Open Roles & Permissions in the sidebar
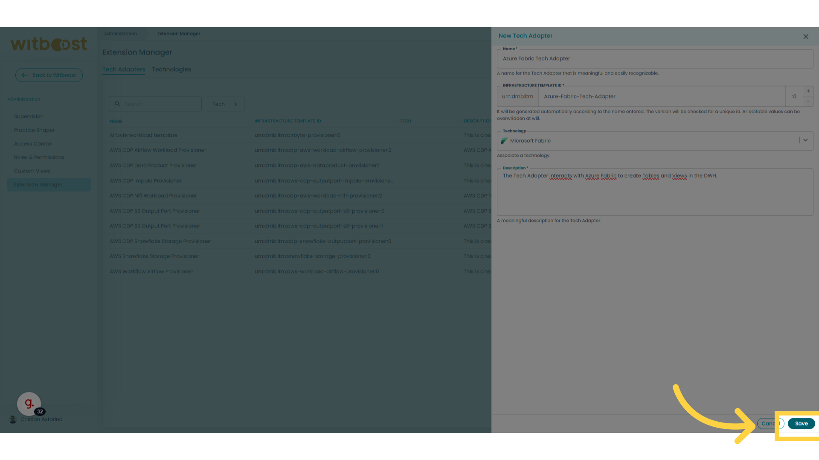Screen dimensions: 819x460 [x=39, y=157]
